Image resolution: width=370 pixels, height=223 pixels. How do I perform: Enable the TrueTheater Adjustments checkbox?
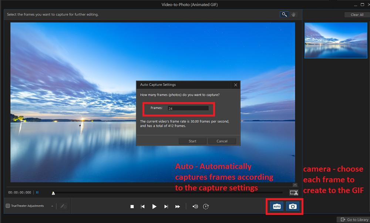(7, 206)
